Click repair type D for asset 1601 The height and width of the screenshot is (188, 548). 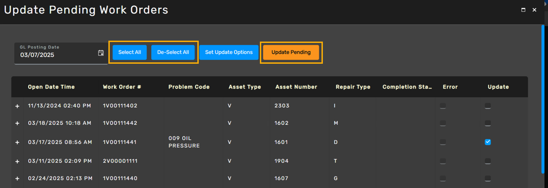point(336,142)
